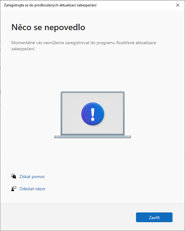Click the laptop illustration's base bar
Image resolution: width=185 pixels, height=231 pixels.
pos(92,137)
